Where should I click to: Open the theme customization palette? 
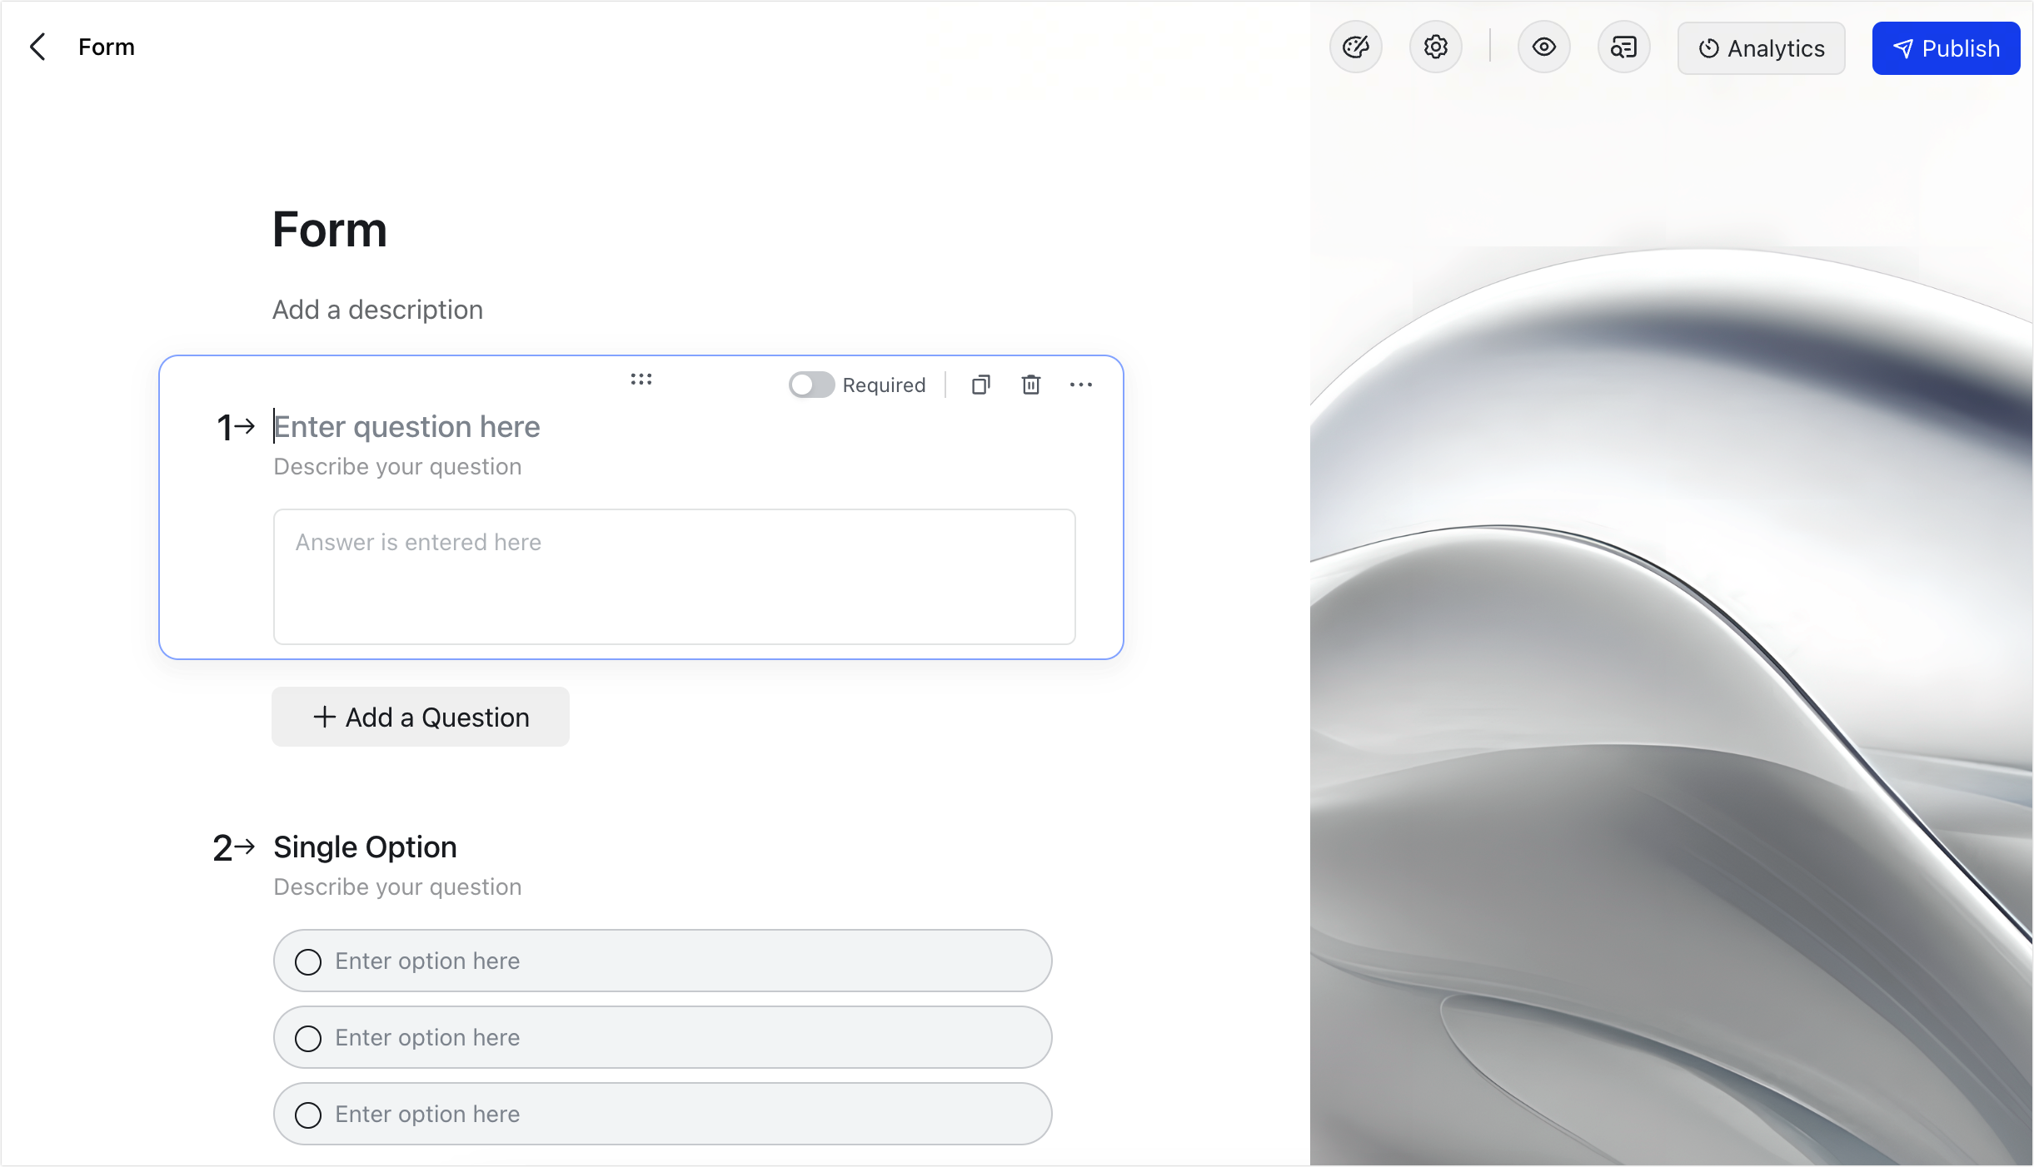[1354, 47]
